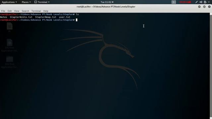
Task: Open the Applications menu
Action: (x=9, y=2)
